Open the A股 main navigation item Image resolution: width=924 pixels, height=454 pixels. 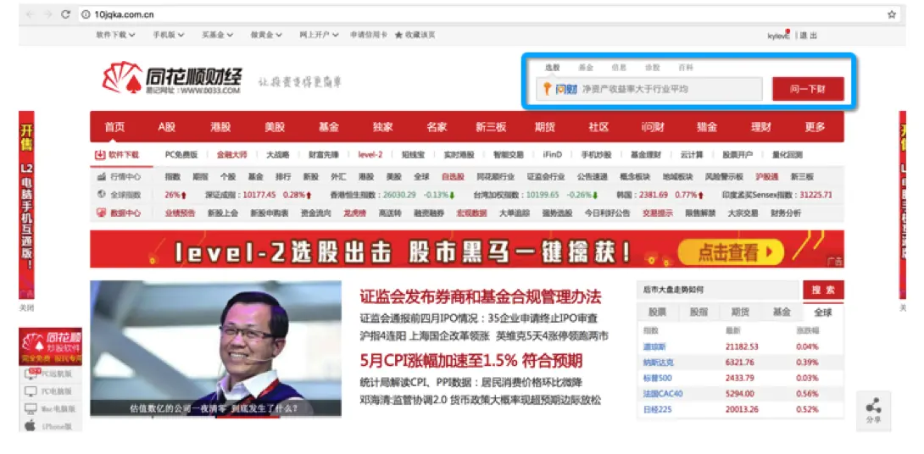[x=167, y=127]
